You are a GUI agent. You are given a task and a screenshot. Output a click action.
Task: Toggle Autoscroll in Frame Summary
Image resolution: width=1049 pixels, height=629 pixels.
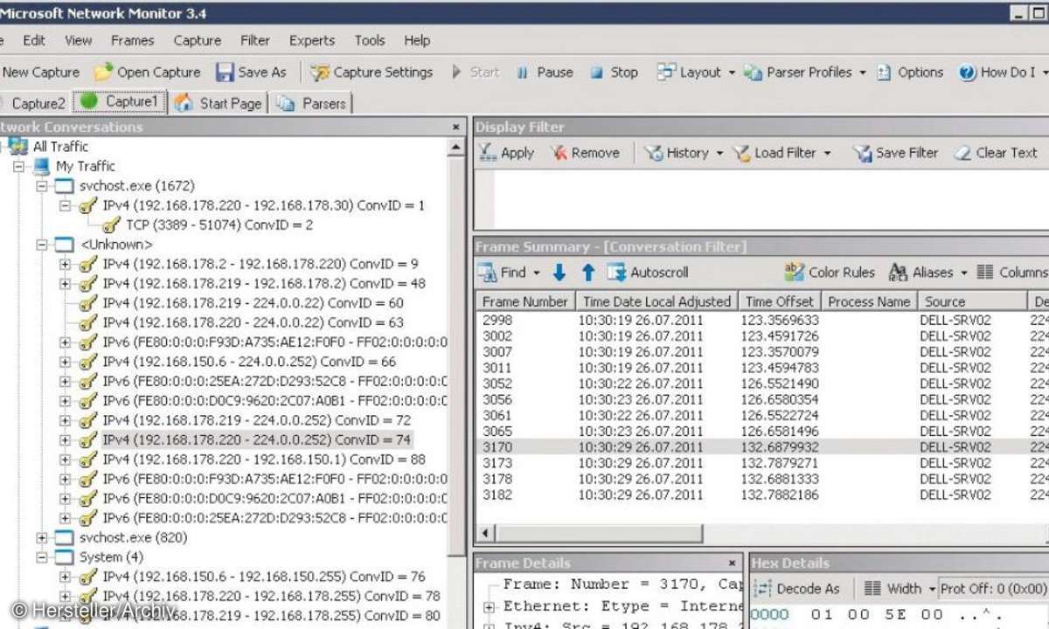(x=649, y=273)
